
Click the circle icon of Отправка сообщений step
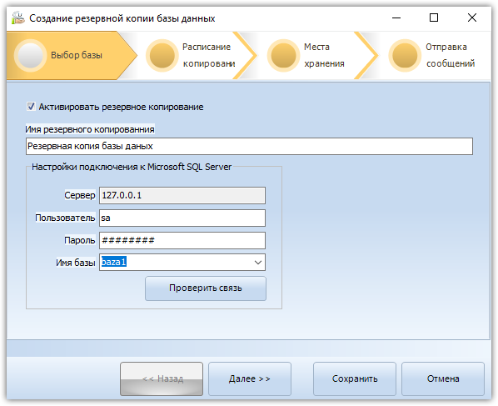coord(405,55)
